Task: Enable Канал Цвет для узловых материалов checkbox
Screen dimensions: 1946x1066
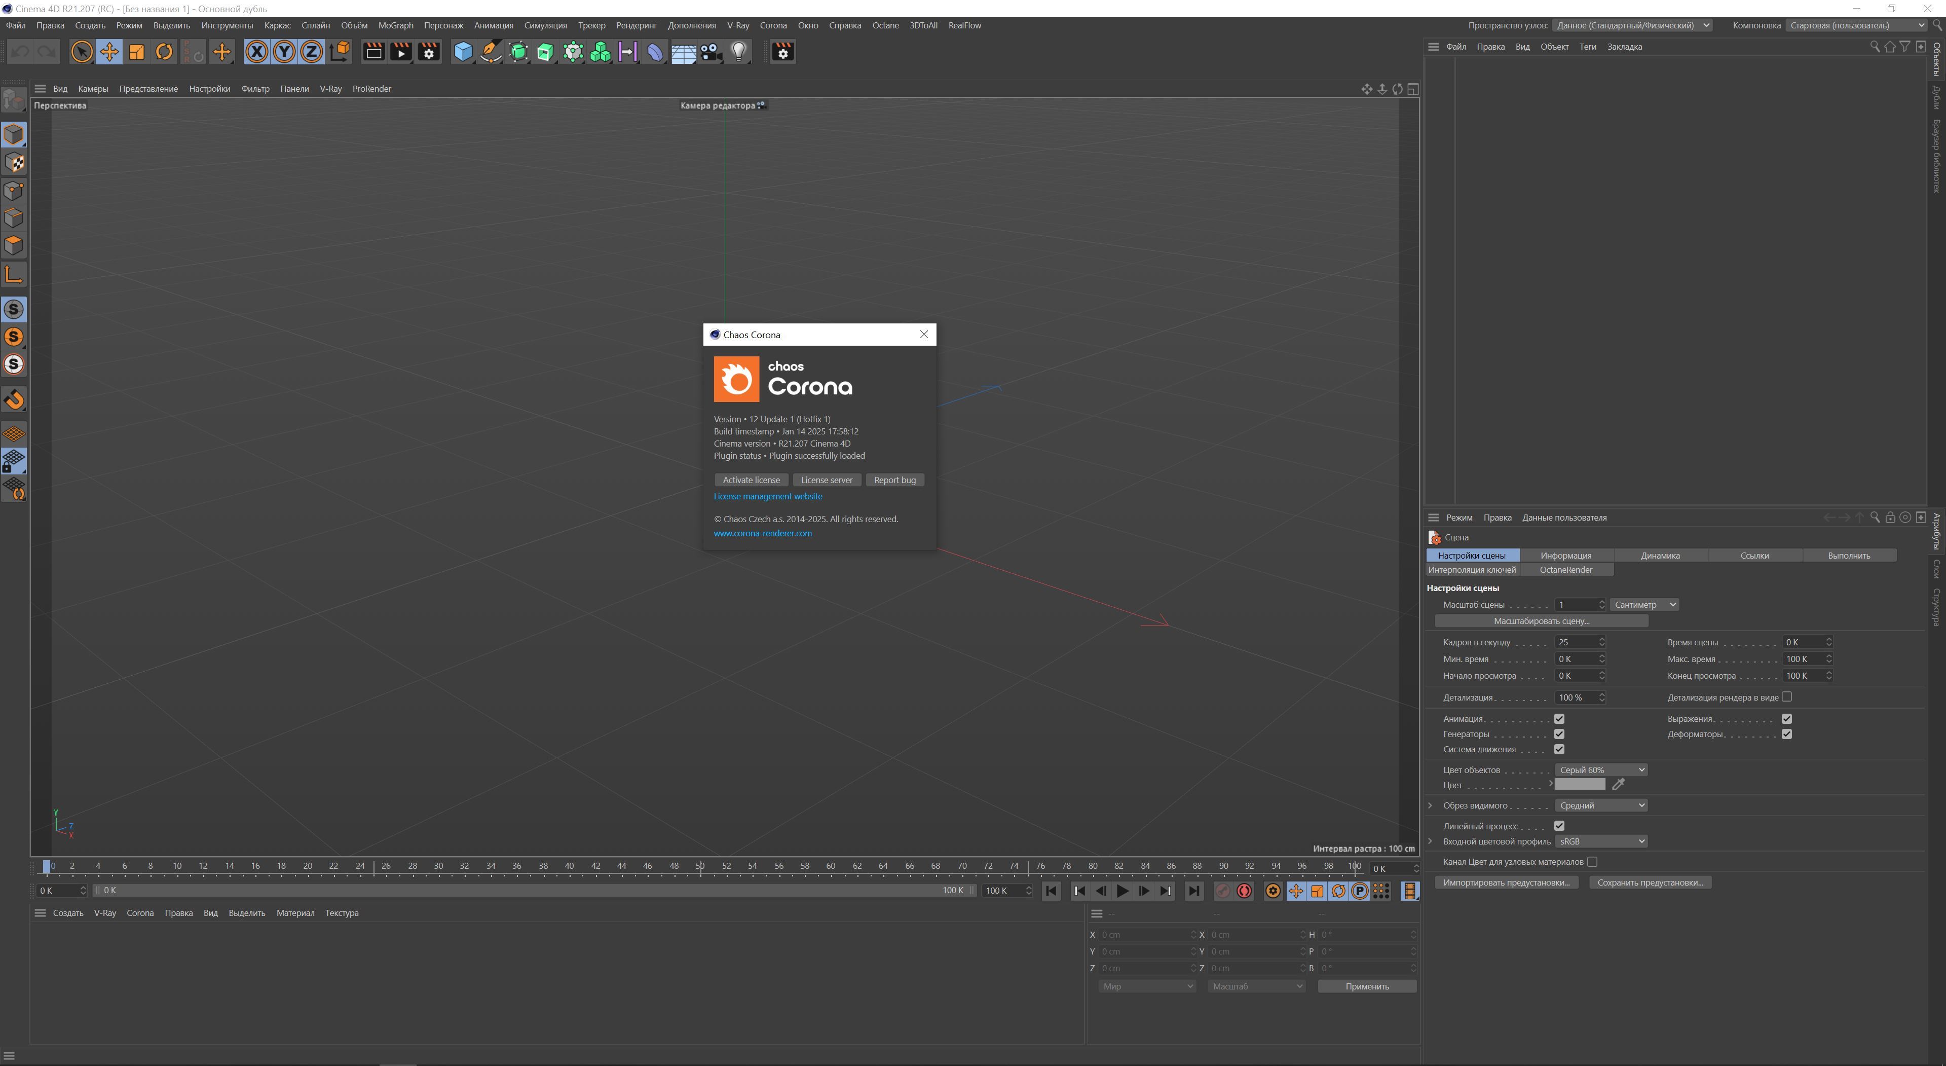Action: pyautogui.click(x=1592, y=861)
